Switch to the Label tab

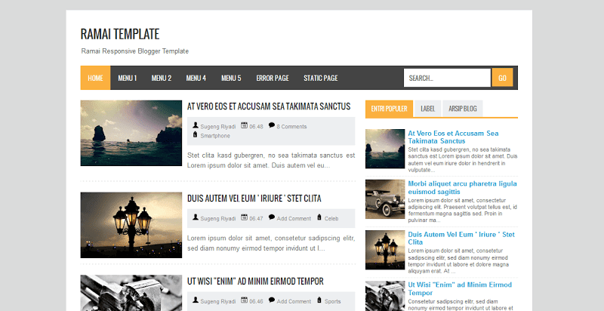(427, 109)
